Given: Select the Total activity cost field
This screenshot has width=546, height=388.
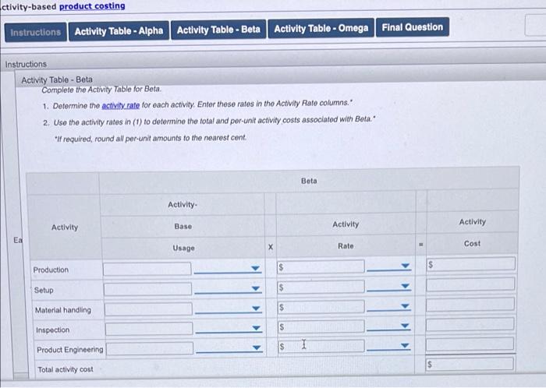Looking at the screenshot, I should (x=469, y=364).
